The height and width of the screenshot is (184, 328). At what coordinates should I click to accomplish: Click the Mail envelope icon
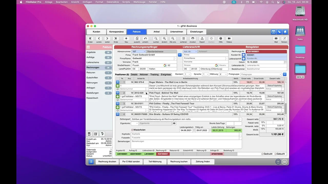coord(276,38)
